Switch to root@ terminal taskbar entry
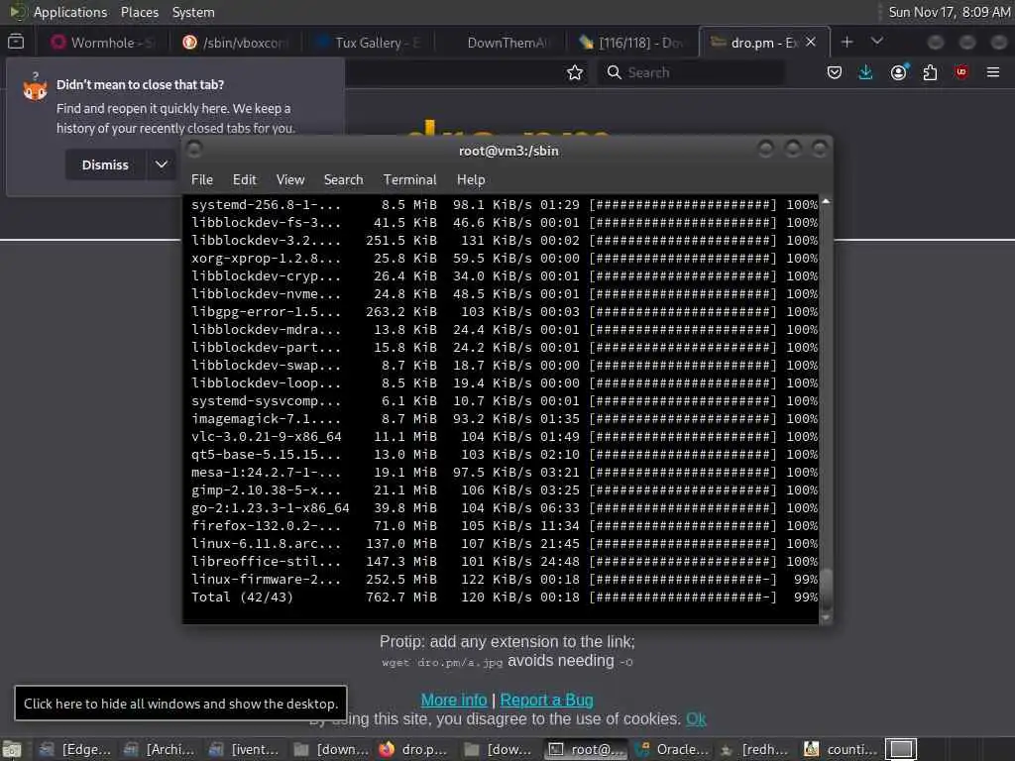Screen dimensions: 1015x761 [585, 749]
